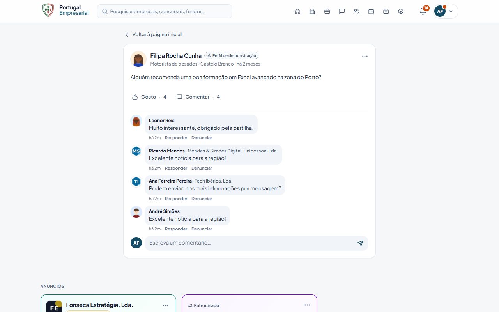Open the companies building icon

tap(312, 11)
